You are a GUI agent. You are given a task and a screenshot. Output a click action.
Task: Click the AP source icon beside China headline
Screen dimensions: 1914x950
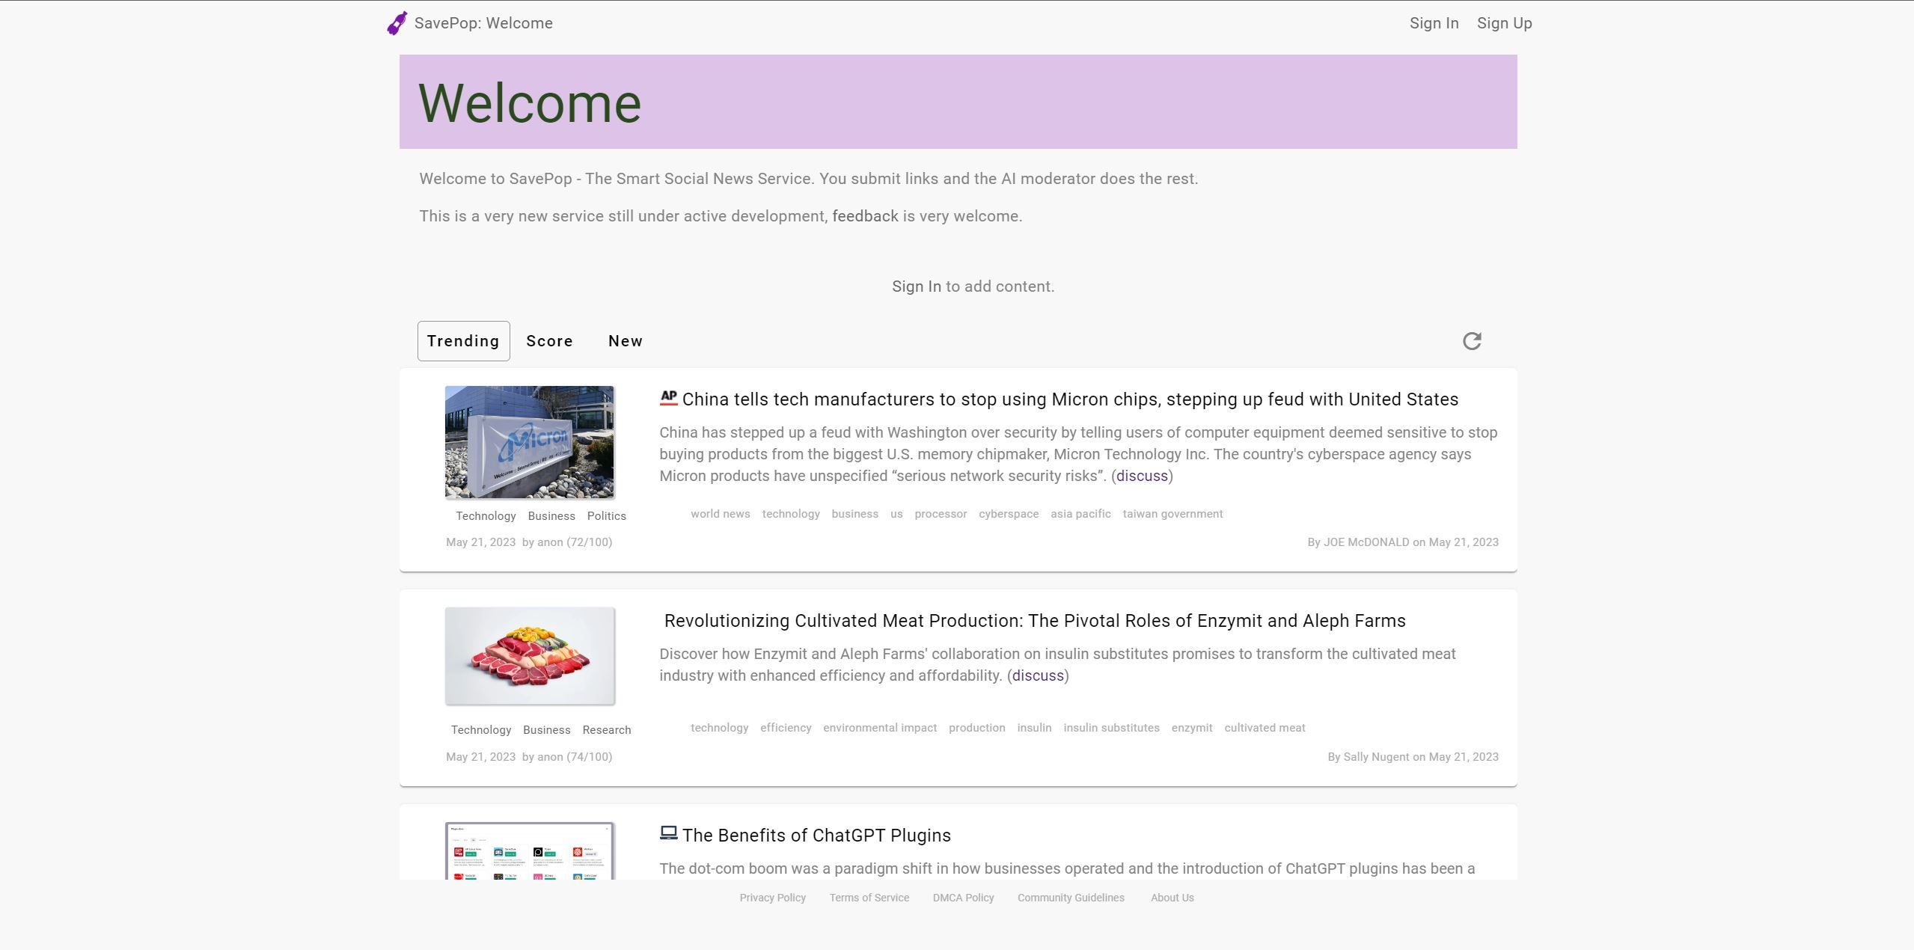pos(668,398)
